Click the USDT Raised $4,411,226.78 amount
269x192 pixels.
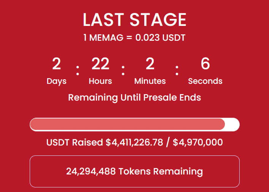coord(105,142)
